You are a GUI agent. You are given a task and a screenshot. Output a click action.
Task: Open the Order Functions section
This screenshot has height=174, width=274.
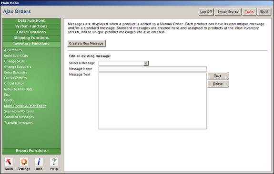(x=31, y=32)
